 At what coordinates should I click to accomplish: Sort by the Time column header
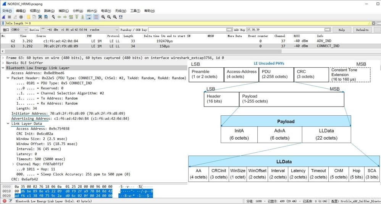(23, 36)
